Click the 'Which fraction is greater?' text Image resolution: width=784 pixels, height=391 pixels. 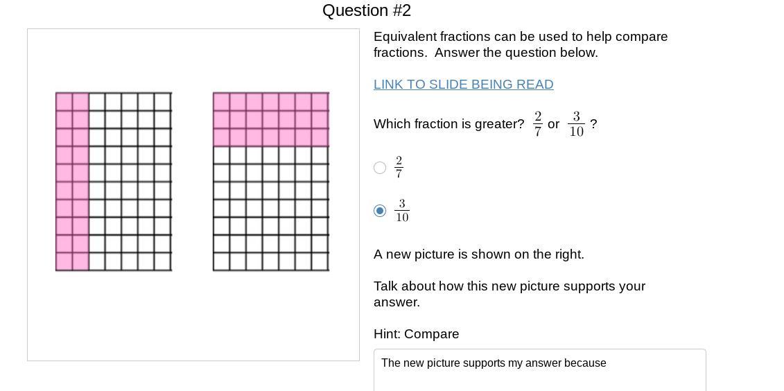(448, 124)
